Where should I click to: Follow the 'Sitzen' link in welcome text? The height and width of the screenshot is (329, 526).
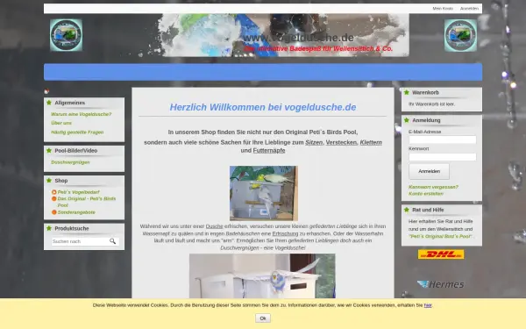click(314, 142)
